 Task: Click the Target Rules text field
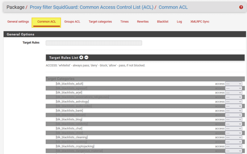94,43
